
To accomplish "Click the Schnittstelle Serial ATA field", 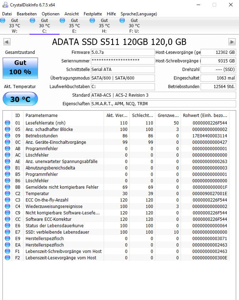I will click(123, 70).
